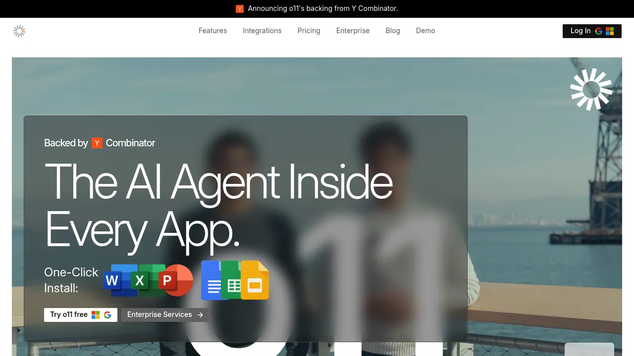Click the Log In button
The image size is (634, 356).
tap(592, 31)
